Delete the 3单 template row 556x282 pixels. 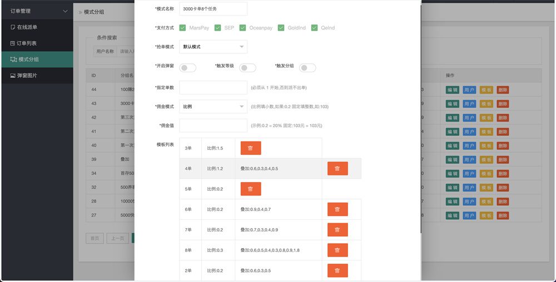click(250, 148)
